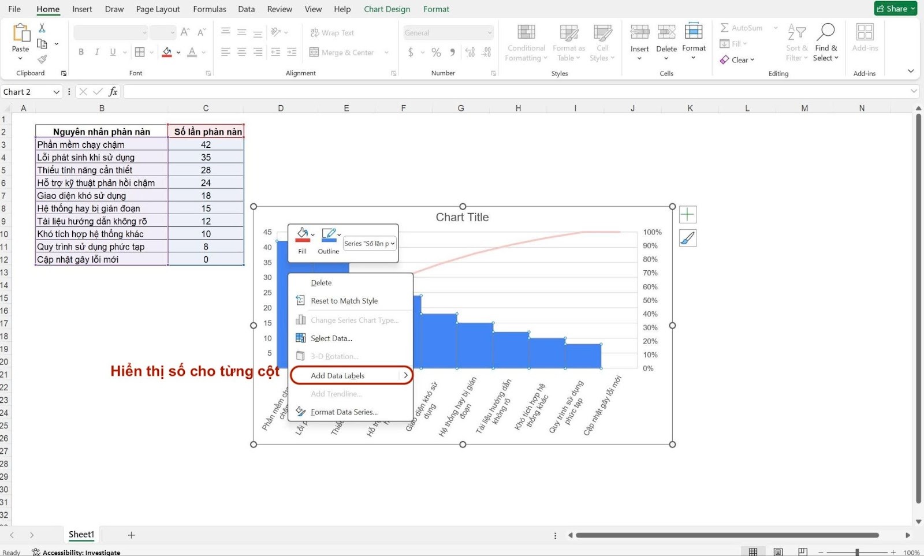
Task: Click the add new sheet plus icon
Action: point(131,535)
